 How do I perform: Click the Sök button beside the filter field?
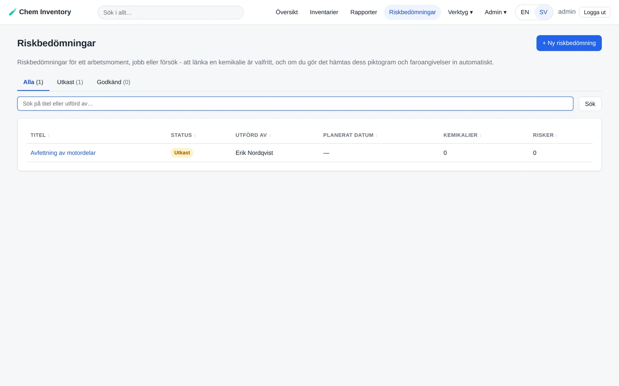(x=590, y=104)
